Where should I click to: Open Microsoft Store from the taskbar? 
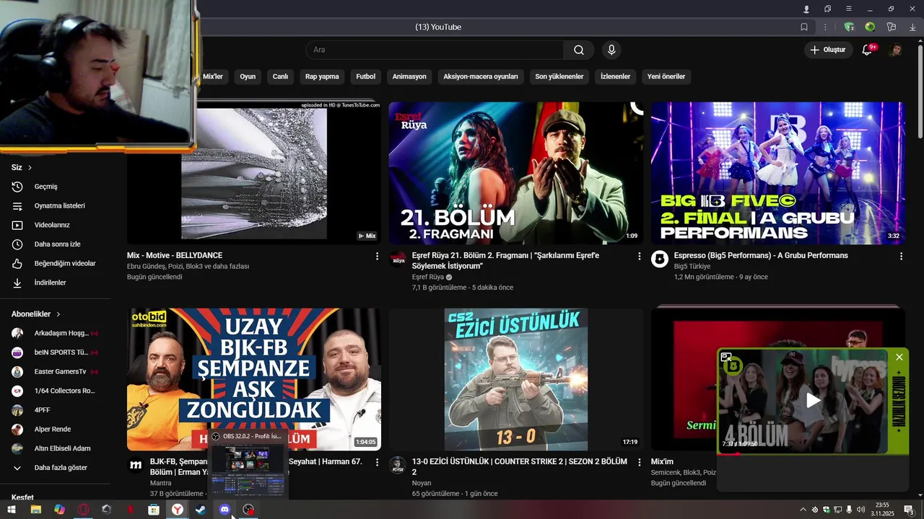(154, 510)
